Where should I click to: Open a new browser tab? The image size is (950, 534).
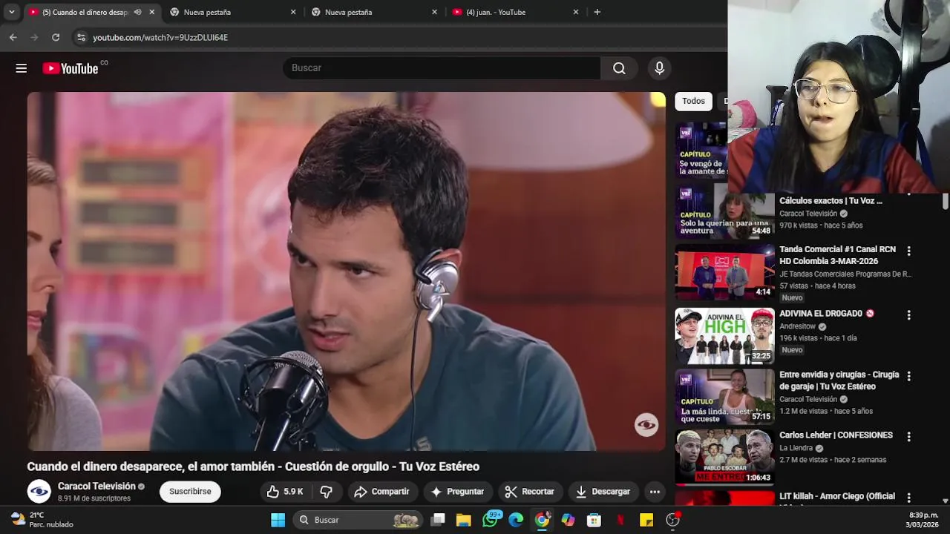597,12
